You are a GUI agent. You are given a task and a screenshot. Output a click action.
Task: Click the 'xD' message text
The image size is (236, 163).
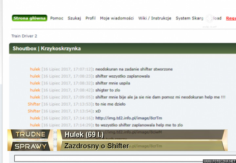point(98,111)
